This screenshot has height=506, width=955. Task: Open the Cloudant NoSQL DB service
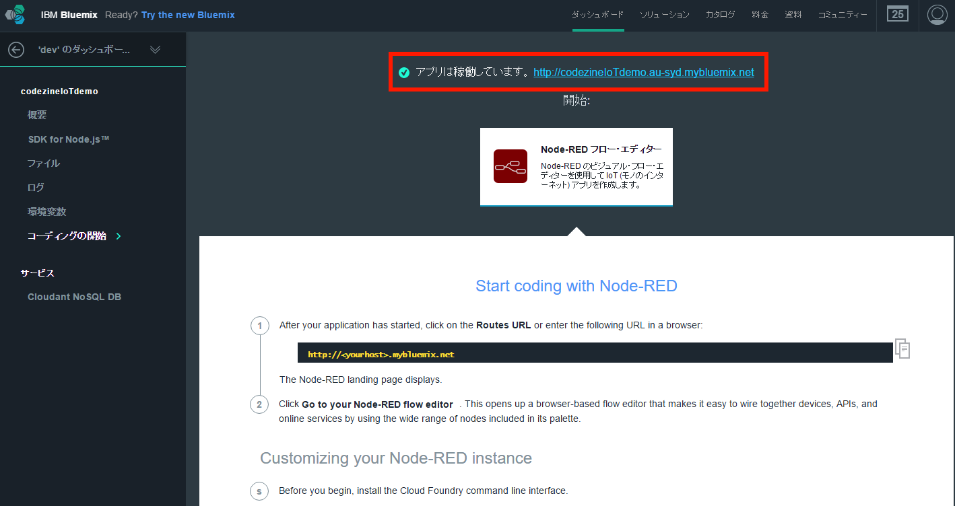[x=74, y=297]
